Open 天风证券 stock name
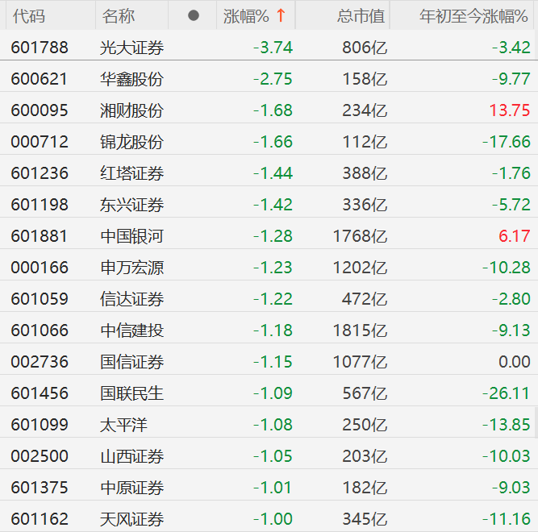 coord(131,519)
